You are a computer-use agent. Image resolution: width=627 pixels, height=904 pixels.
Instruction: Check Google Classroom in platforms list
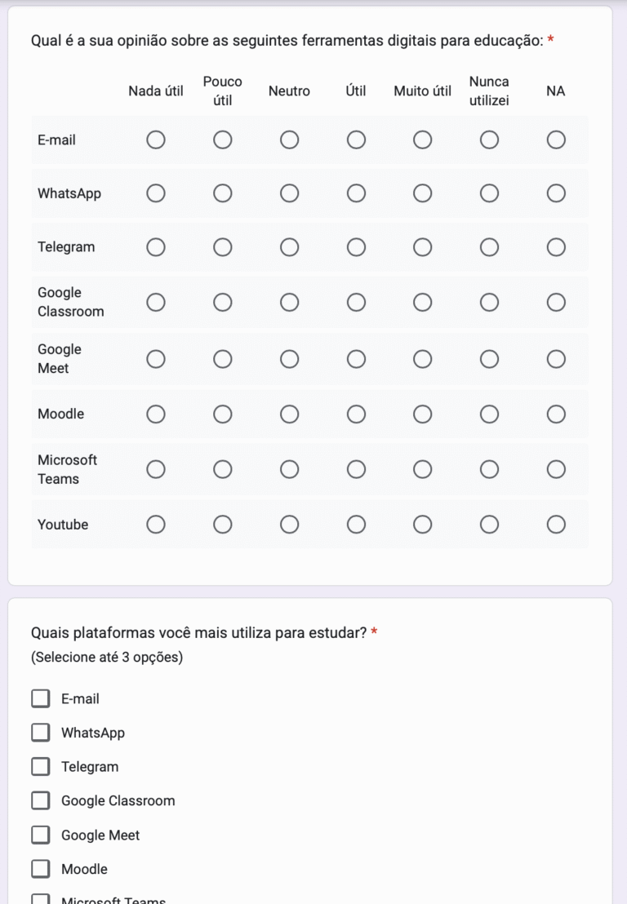[x=40, y=801]
